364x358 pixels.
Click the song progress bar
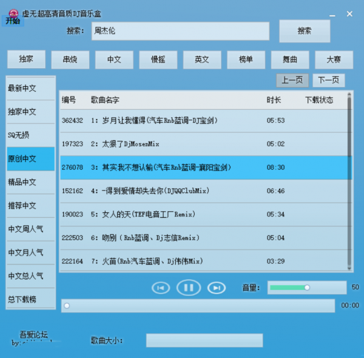pos(198,305)
